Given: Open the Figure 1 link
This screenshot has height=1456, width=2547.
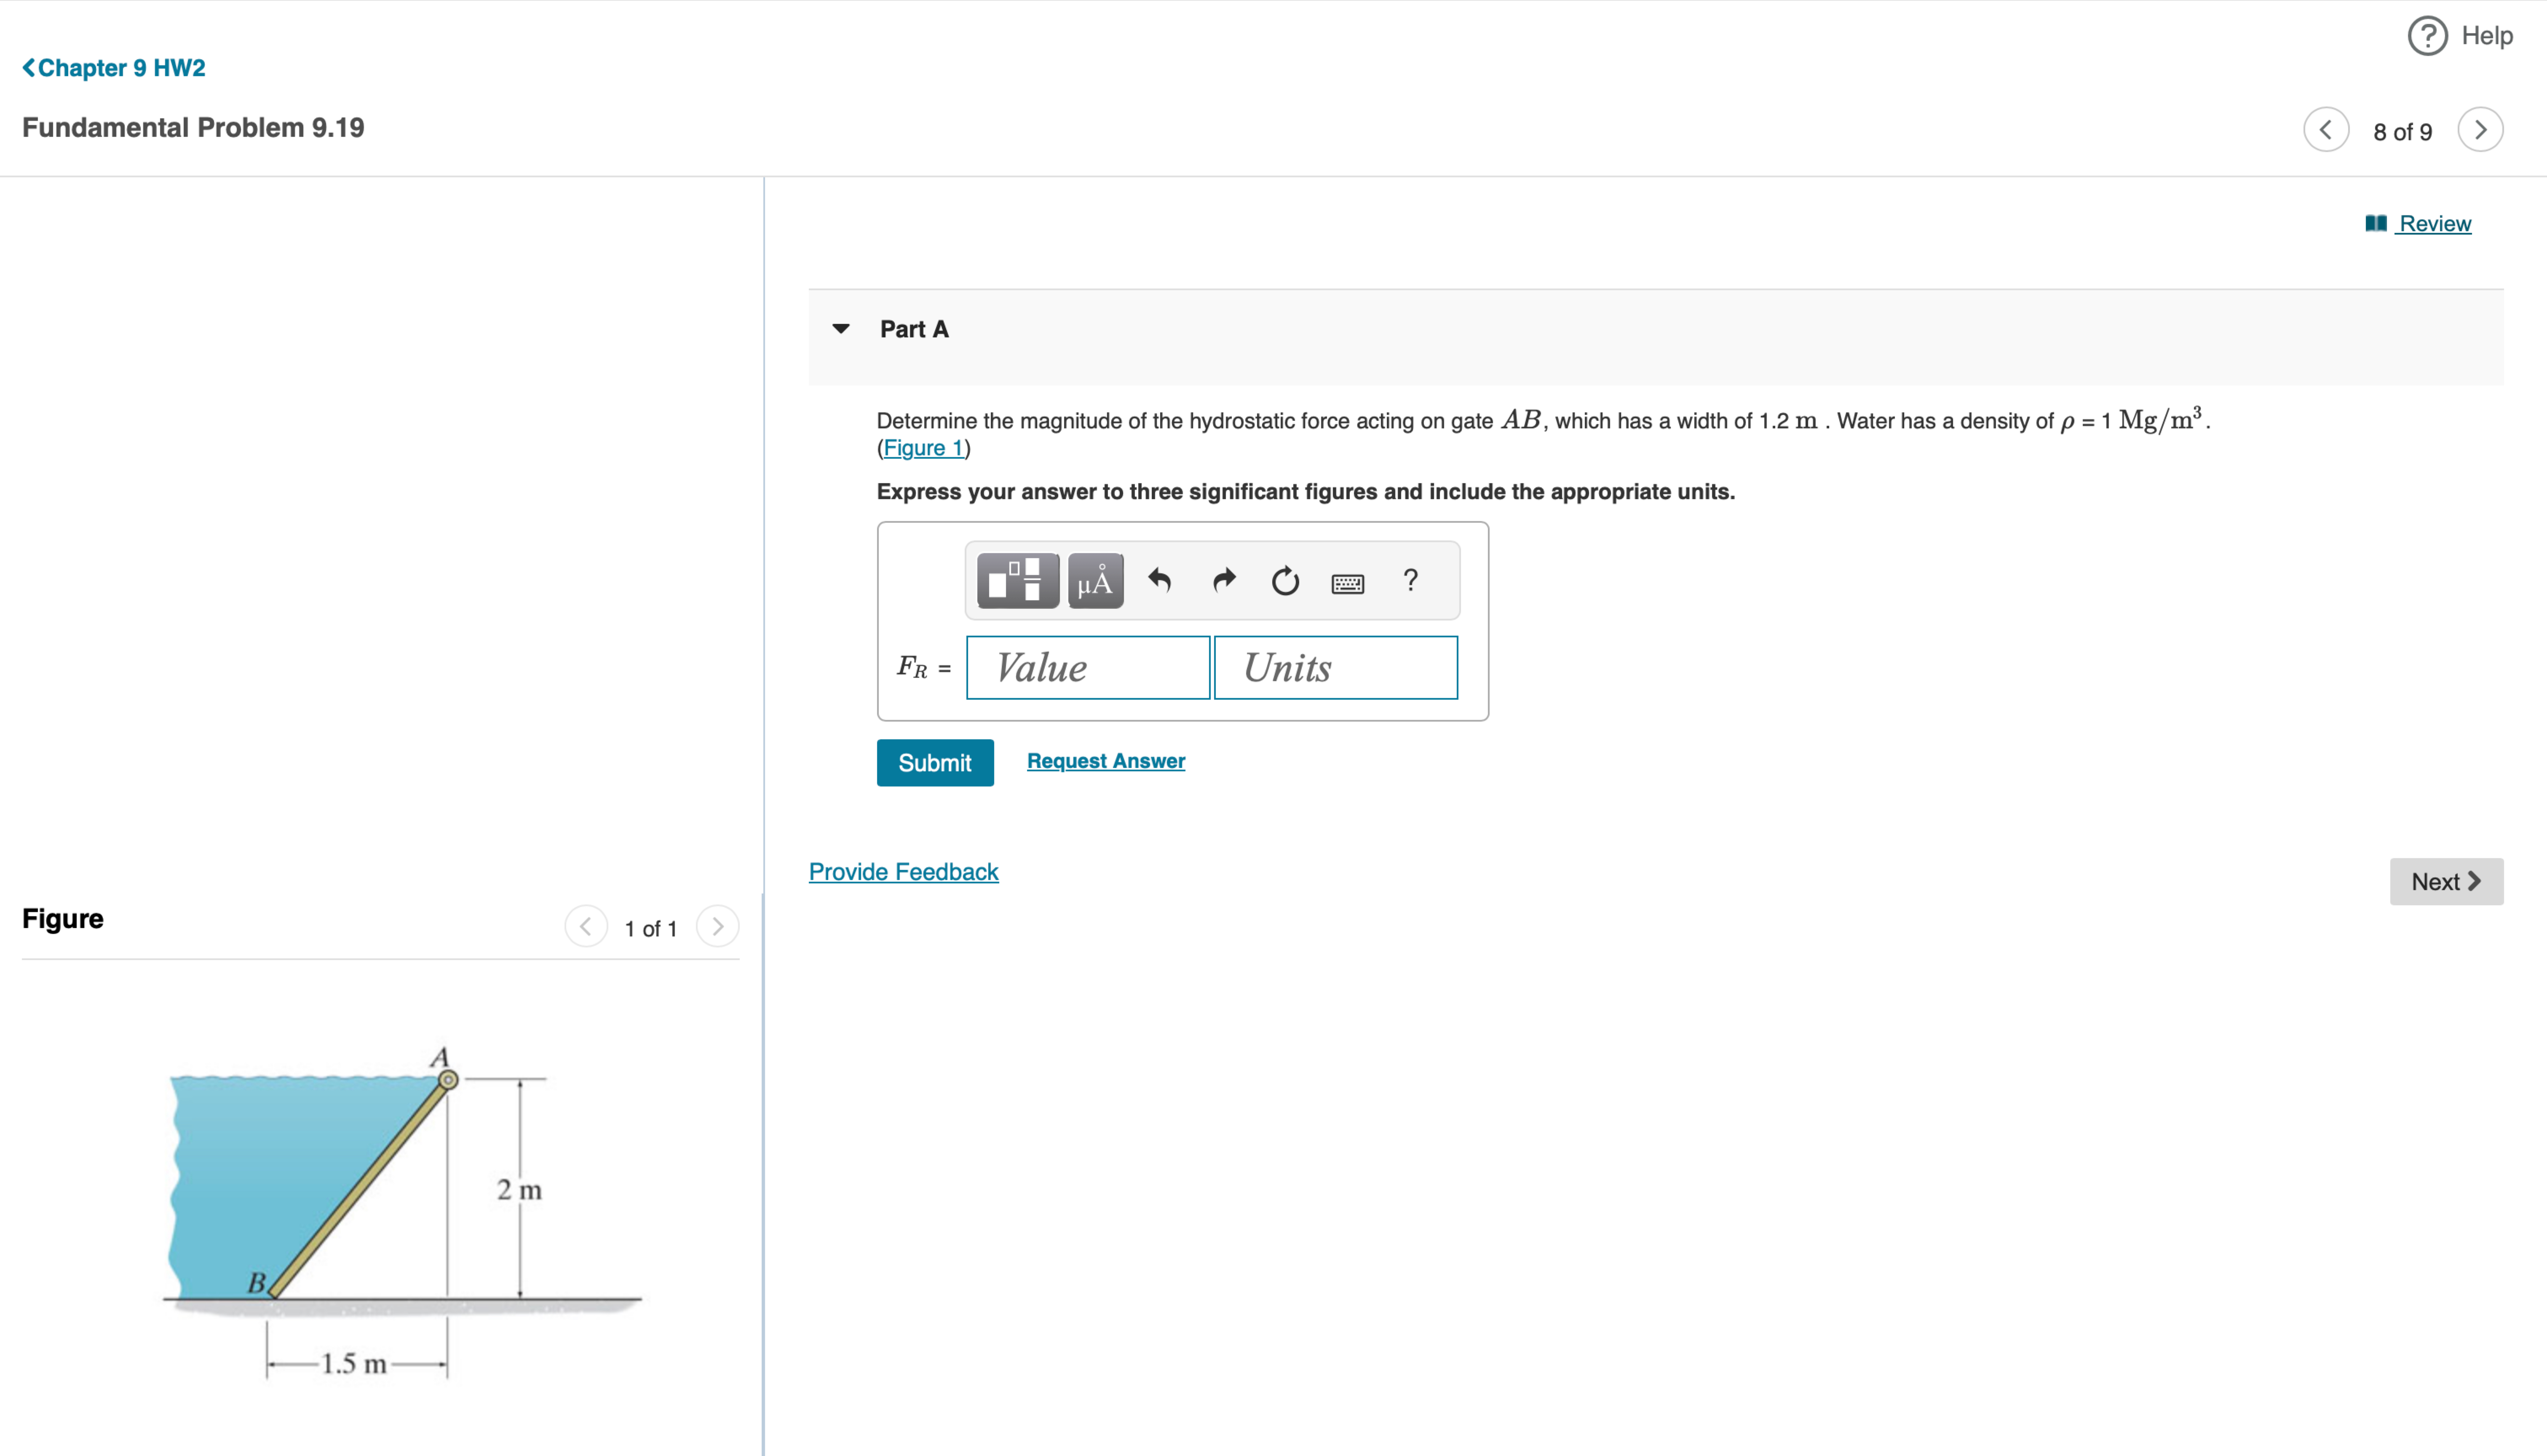Looking at the screenshot, I should point(923,448).
